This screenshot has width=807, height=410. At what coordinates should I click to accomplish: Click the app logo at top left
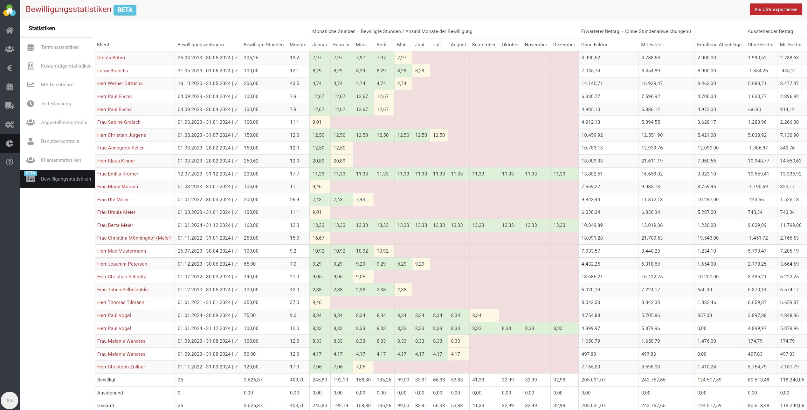click(10, 10)
